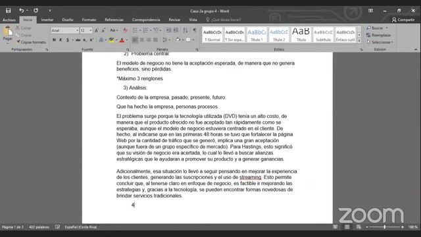
Task: Toggle superscript formatting
Action: pyautogui.click(x=91, y=40)
